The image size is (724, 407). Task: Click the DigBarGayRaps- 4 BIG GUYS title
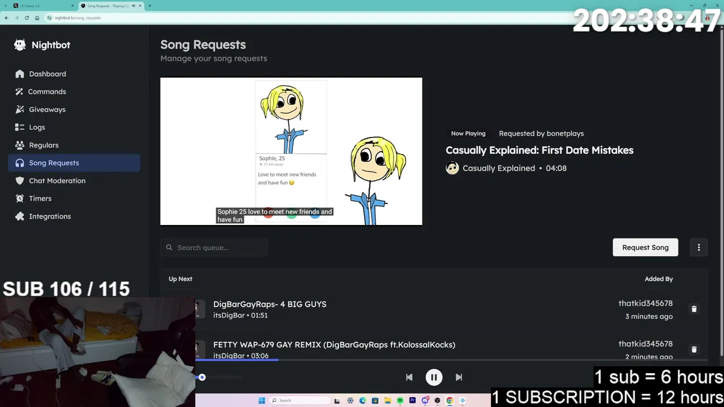pos(270,304)
